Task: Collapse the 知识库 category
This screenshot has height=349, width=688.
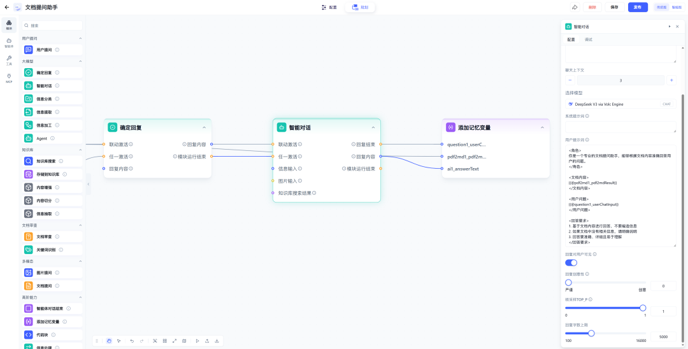Action: click(80, 150)
